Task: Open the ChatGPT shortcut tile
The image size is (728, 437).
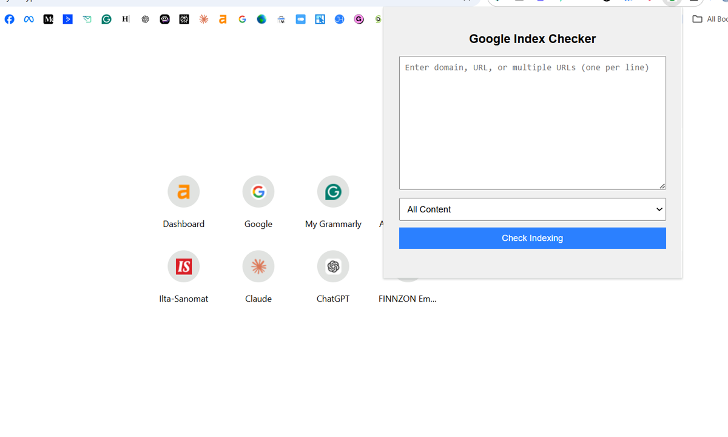Action: pos(333,266)
